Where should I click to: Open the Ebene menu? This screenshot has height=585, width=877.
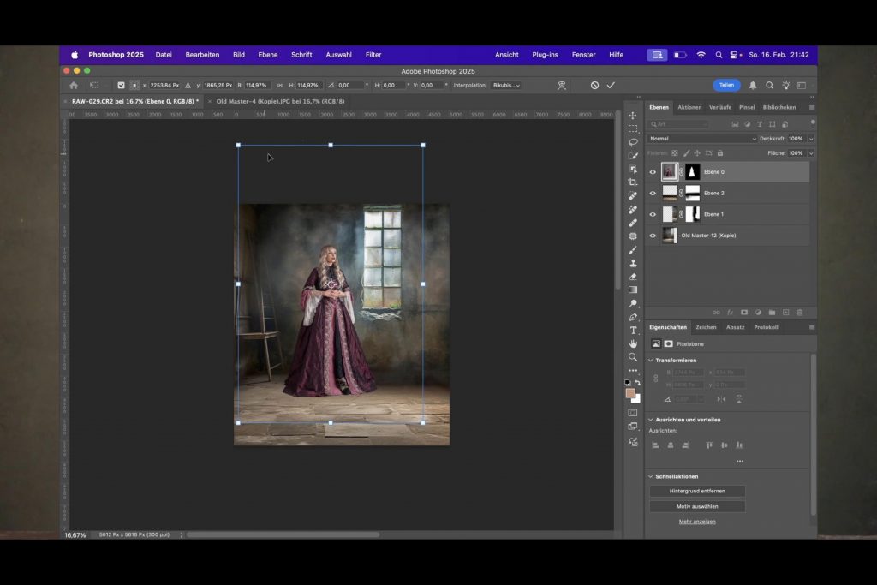point(268,55)
